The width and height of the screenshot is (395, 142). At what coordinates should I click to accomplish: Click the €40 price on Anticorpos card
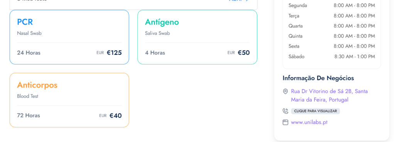[x=115, y=116]
